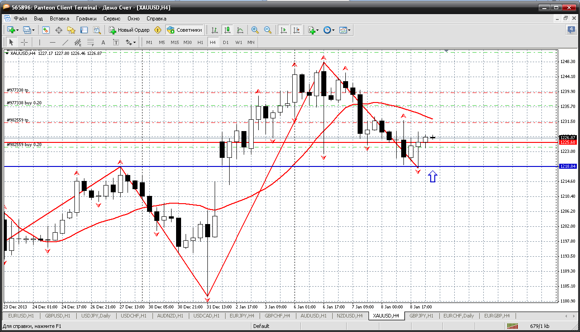The image size is (580, 332).
Task: Switch to GBPJPY,H1 chart tab
Action: click(x=422, y=316)
